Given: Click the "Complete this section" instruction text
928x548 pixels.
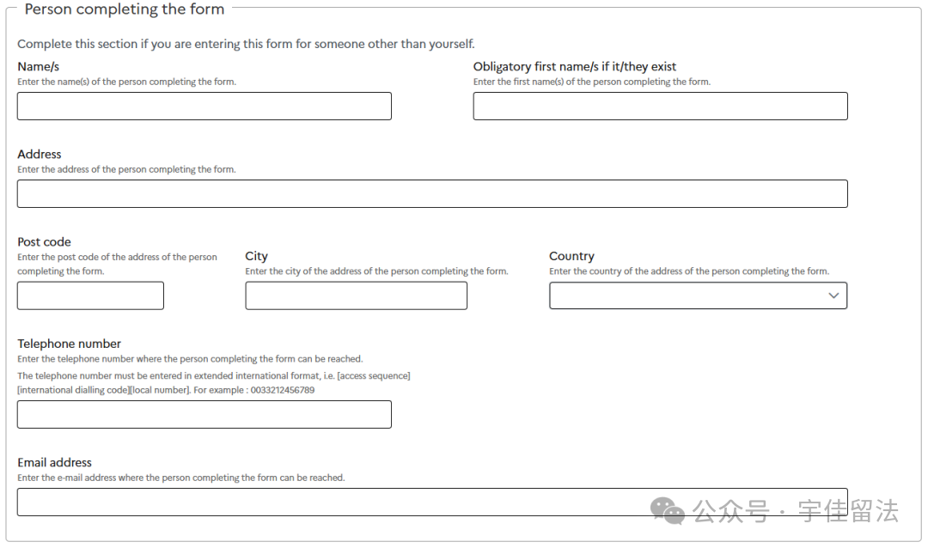Looking at the screenshot, I should (246, 44).
